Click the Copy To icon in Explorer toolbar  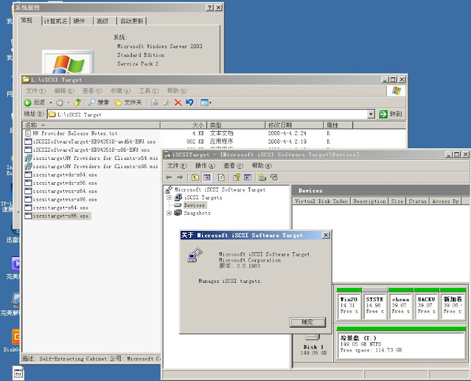click(166, 103)
